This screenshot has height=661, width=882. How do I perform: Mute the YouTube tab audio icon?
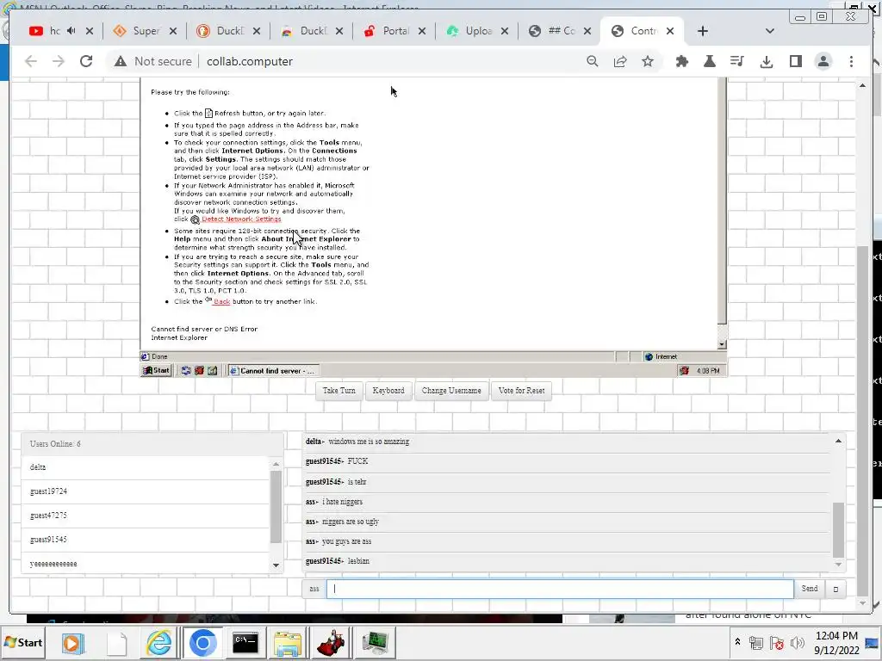(x=71, y=31)
